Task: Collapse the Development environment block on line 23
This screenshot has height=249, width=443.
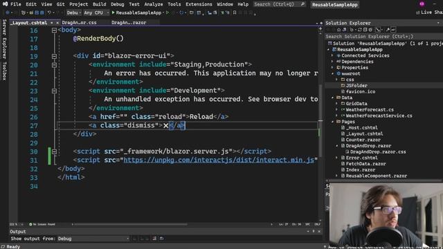Action: 54,91
